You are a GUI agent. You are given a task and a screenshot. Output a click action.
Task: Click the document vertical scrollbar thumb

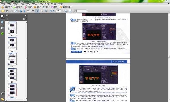pyautogui.click(x=169, y=57)
